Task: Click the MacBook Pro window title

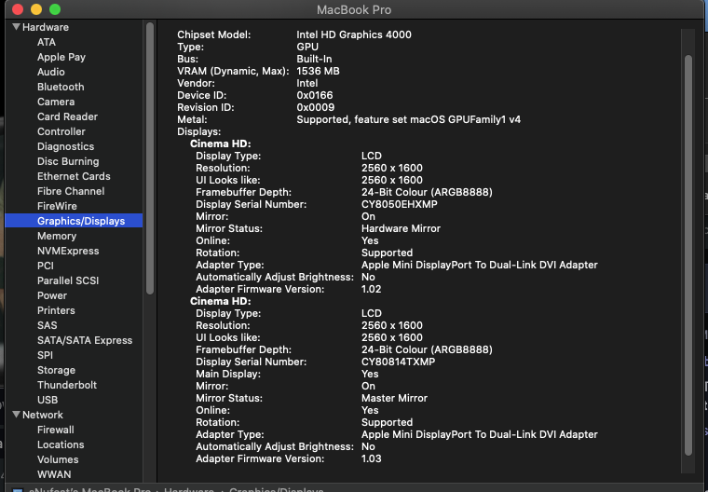Action: 354,9
